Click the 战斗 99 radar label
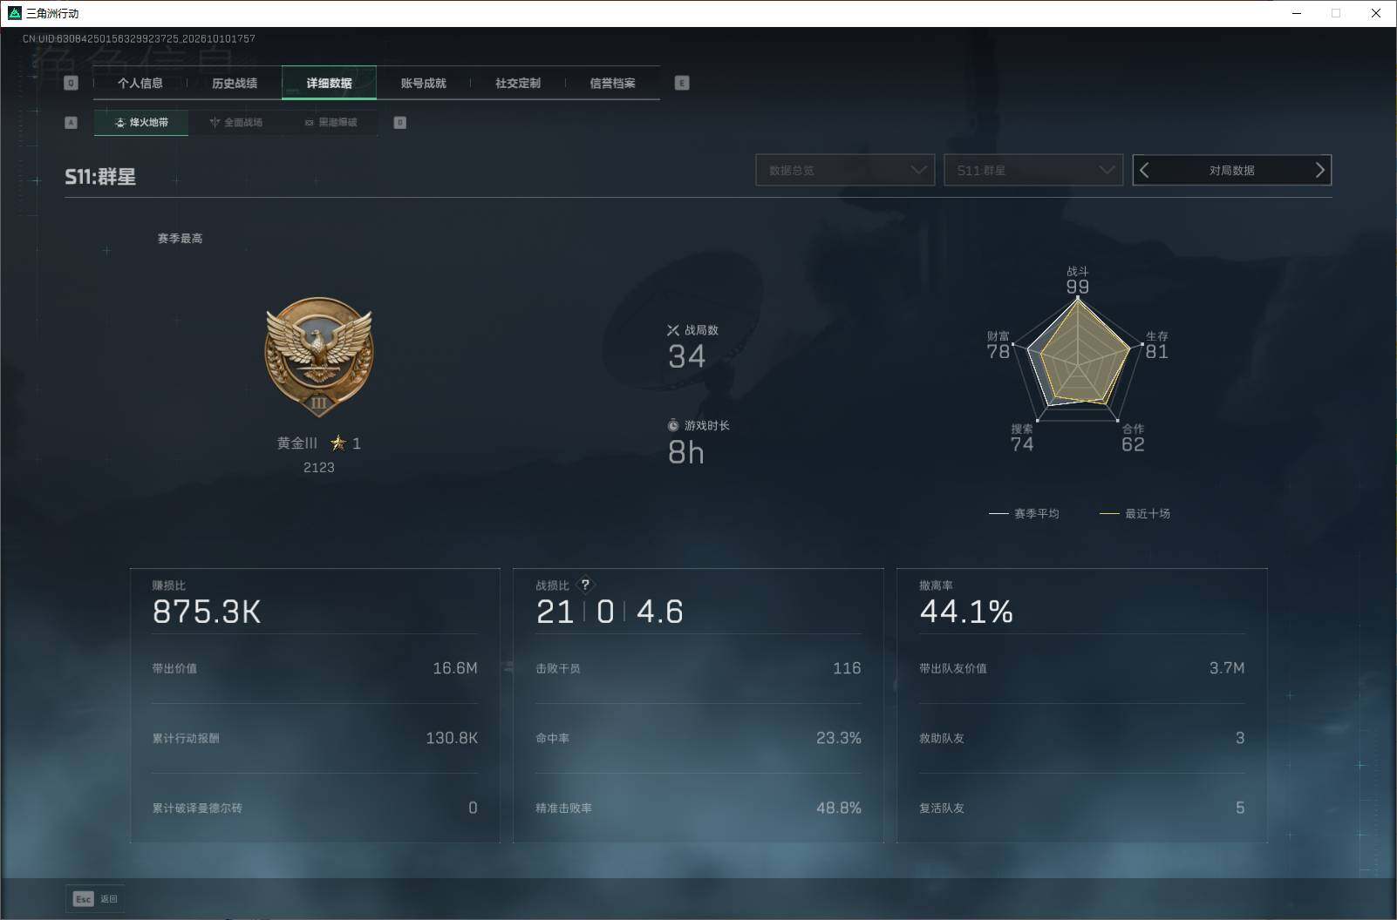This screenshot has width=1397, height=920. point(1078,281)
